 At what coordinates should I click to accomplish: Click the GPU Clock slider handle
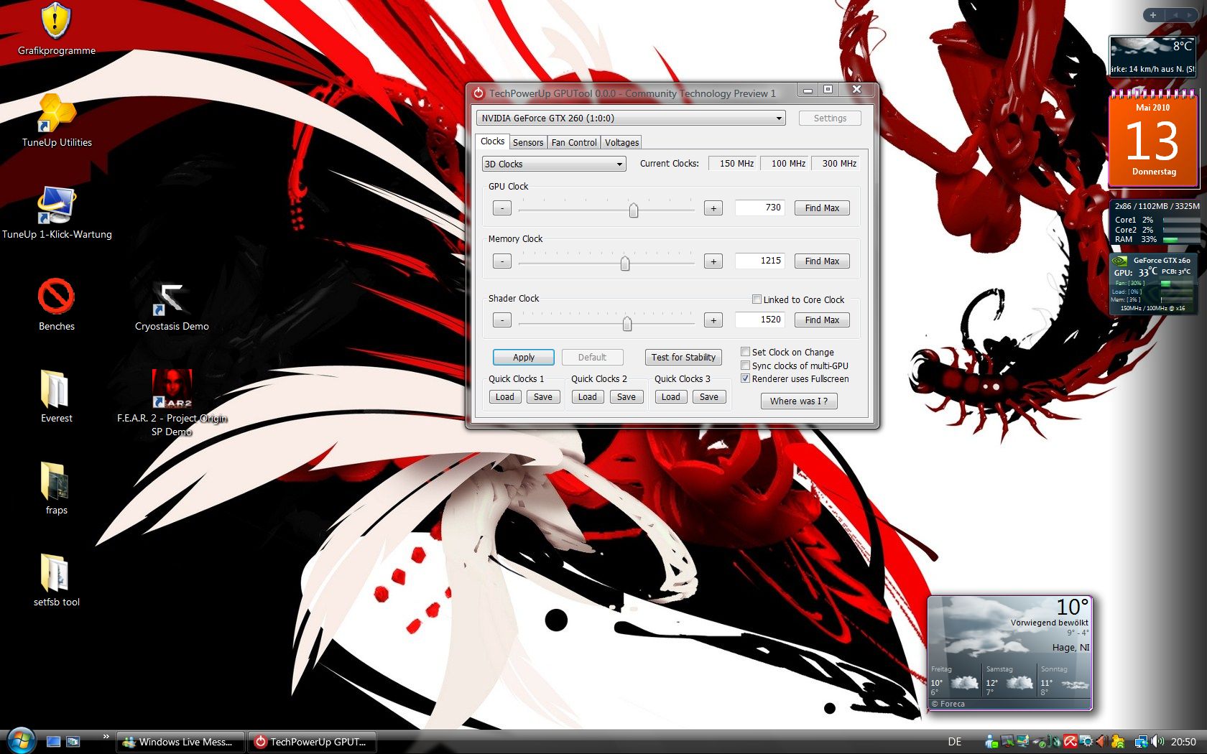click(x=634, y=210)
